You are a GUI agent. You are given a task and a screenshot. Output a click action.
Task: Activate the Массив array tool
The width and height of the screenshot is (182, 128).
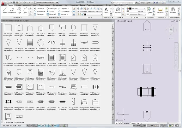click(62, 14)
